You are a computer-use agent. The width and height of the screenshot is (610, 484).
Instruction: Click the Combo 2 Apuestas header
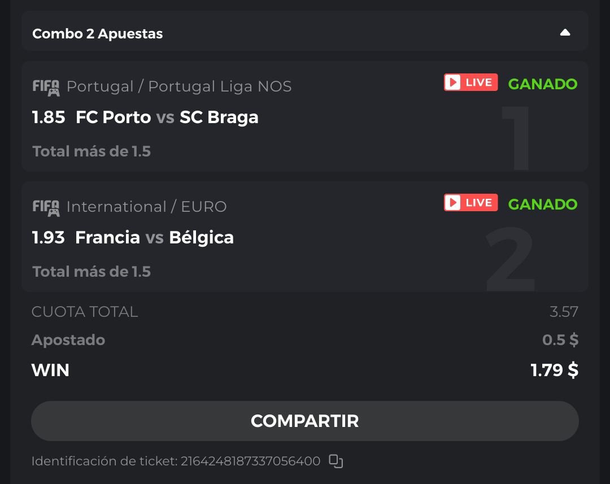click(x=98, y=34)
